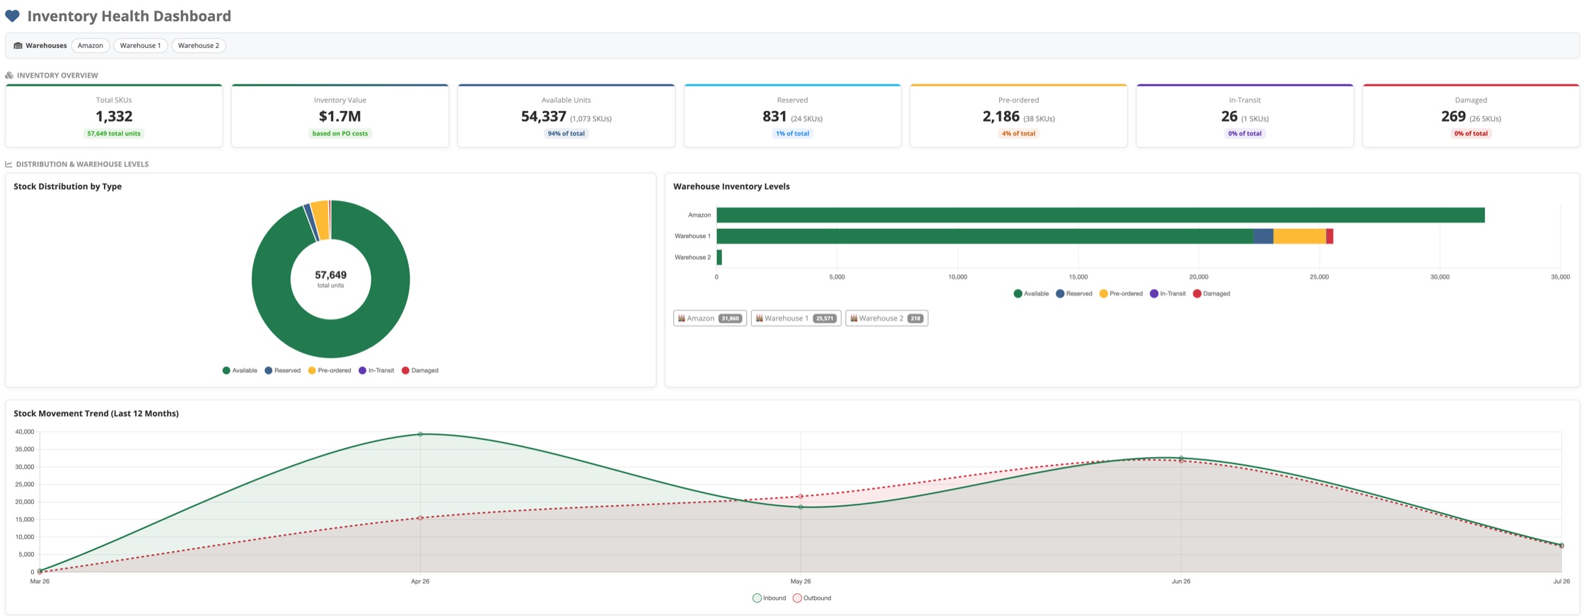Open the Damaged overview card
Viewport: 1584px width, 616px height.
[x=1472, y=116]
